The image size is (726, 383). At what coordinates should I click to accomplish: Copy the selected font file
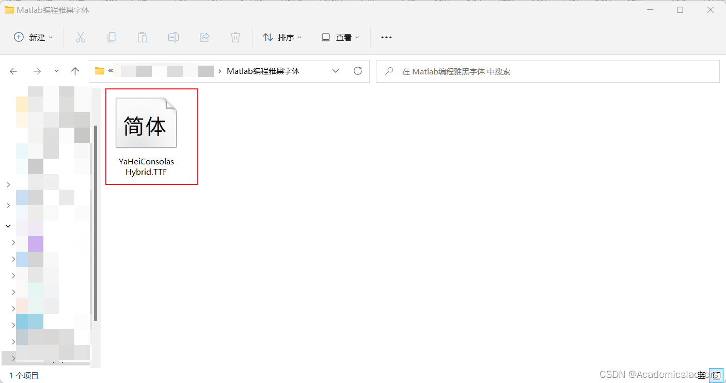coord(112,37)
